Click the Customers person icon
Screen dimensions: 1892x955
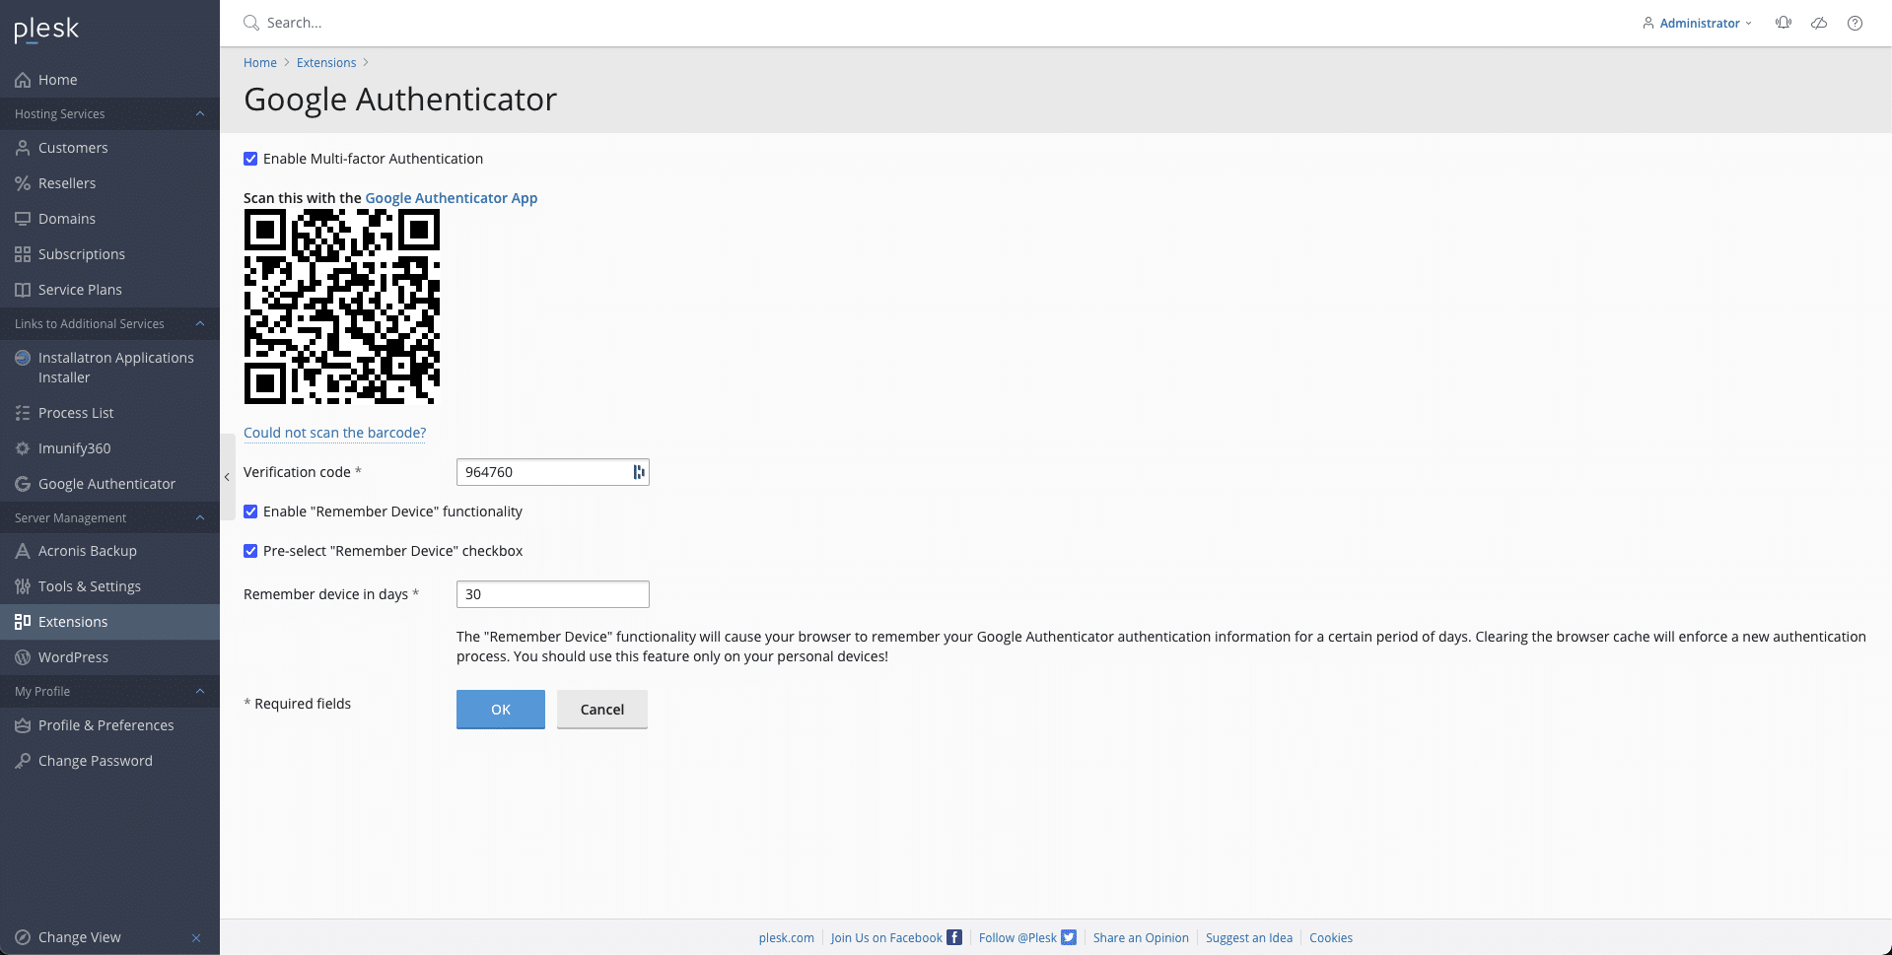click(23, 148)
